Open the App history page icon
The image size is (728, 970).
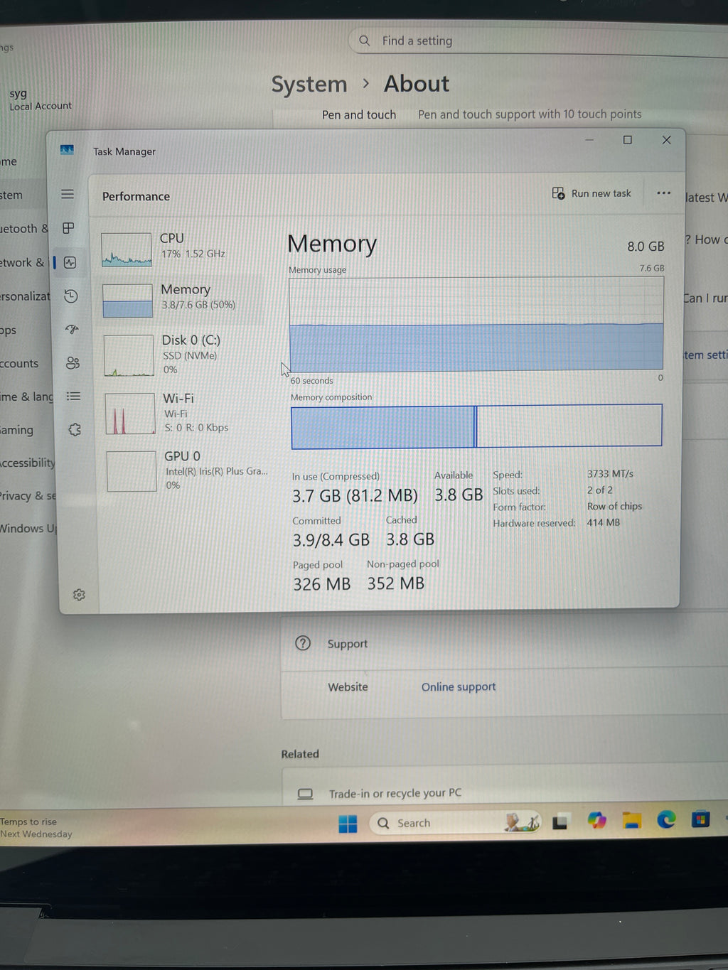pos(70,296)
